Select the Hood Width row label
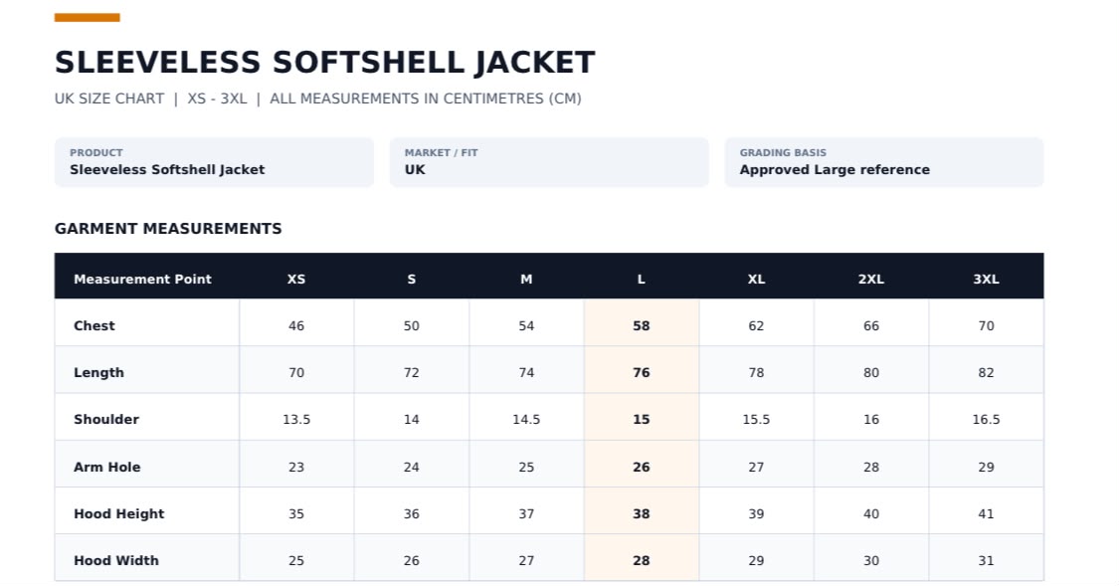This screenshot has height=586, width=1119. [x=116, y=560]
